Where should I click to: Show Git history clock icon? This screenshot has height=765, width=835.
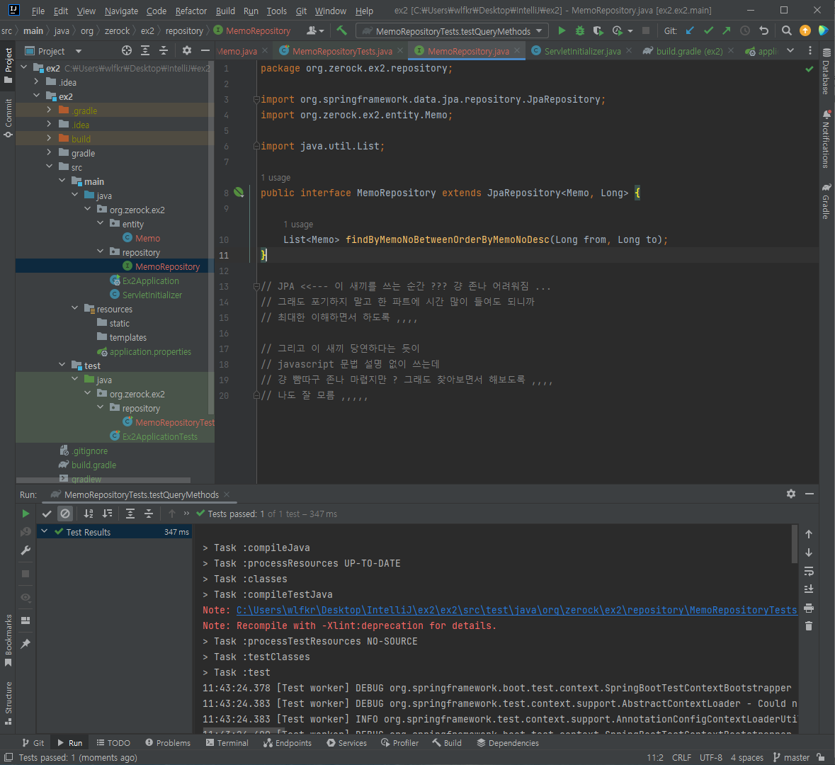(x=745, y=31)
